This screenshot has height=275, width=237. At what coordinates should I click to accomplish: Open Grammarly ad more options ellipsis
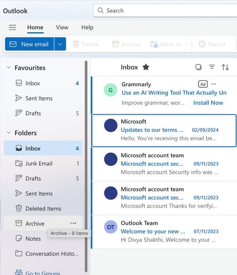(213, 84)
